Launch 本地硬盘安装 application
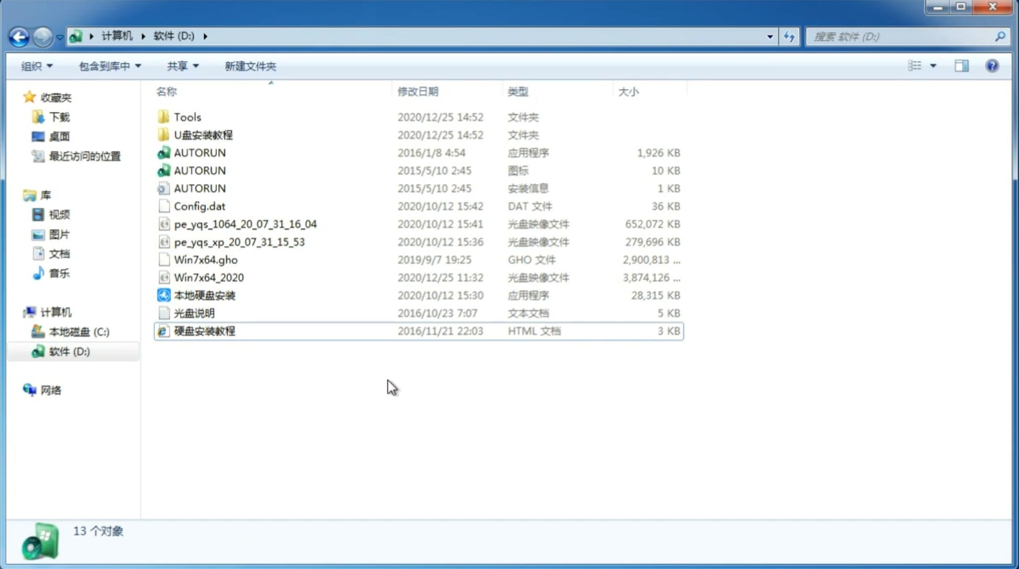Image resolution: width=1019 pixels, height=569 pixels. pos(204,295)
